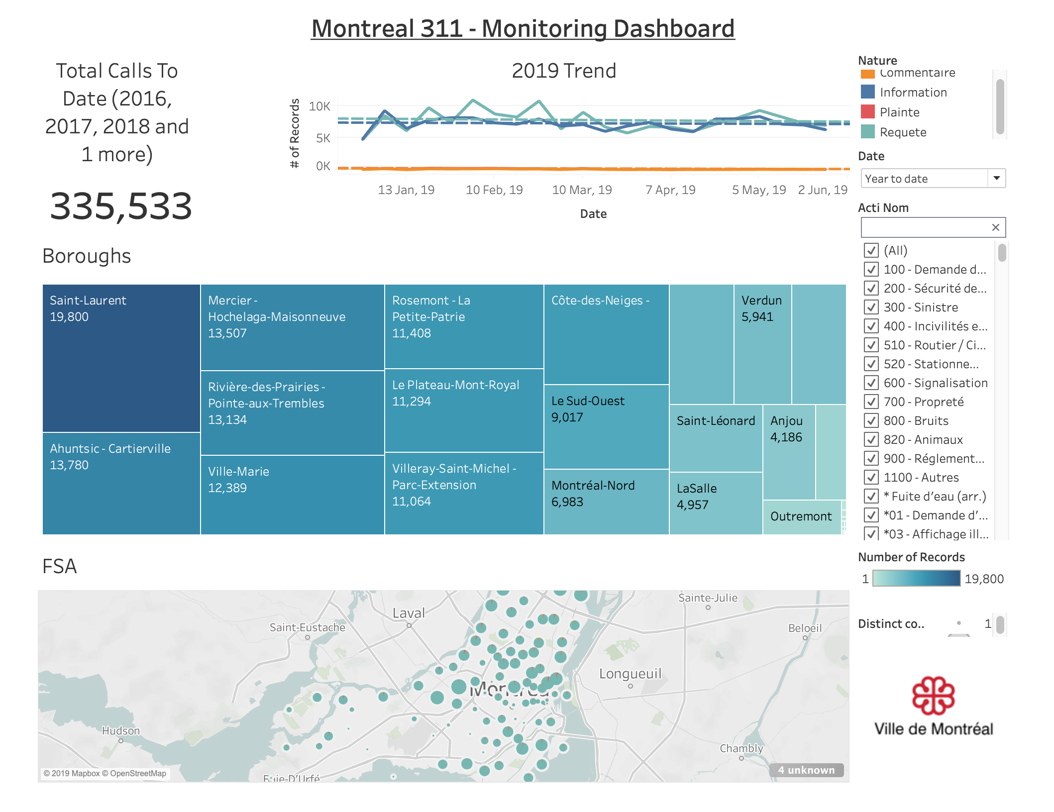The width and height of the screenshot is (1054, 812).
Task: Click the Number of Records color gradient
Action: [916, 579]
